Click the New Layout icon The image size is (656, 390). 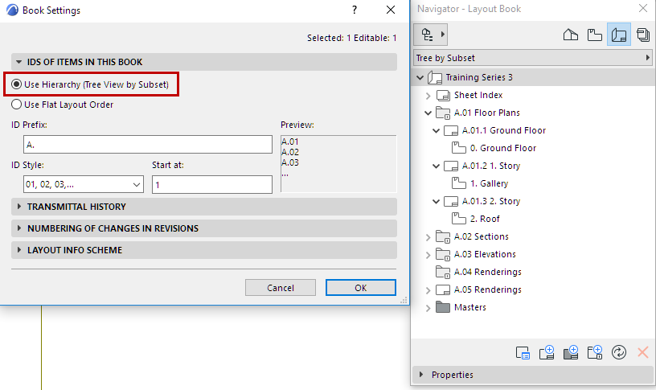[x=547, y=352]
